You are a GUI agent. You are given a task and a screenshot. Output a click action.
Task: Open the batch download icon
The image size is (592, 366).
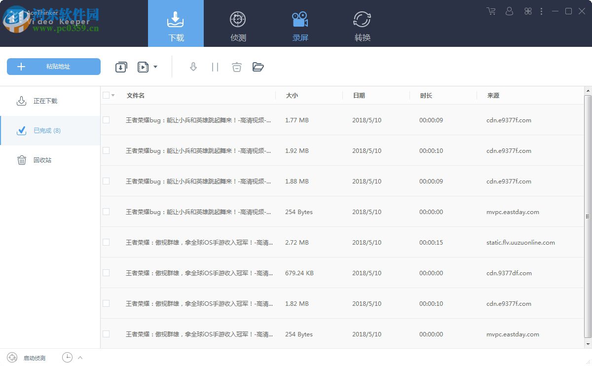(121, 67)
